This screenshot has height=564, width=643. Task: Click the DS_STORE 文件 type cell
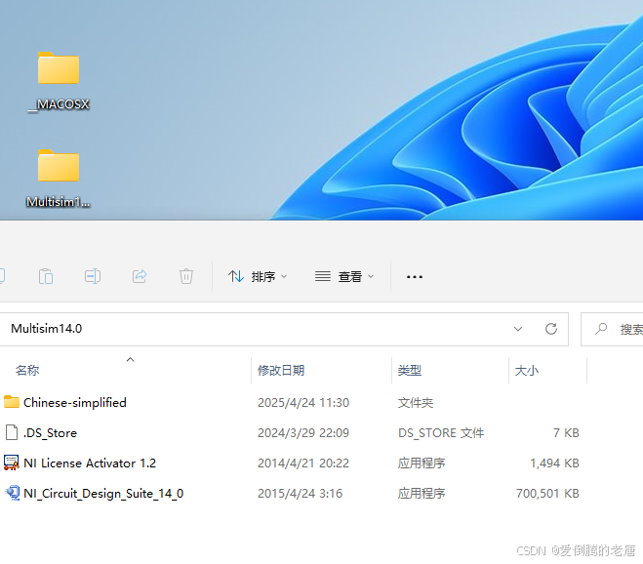point(441,433)
